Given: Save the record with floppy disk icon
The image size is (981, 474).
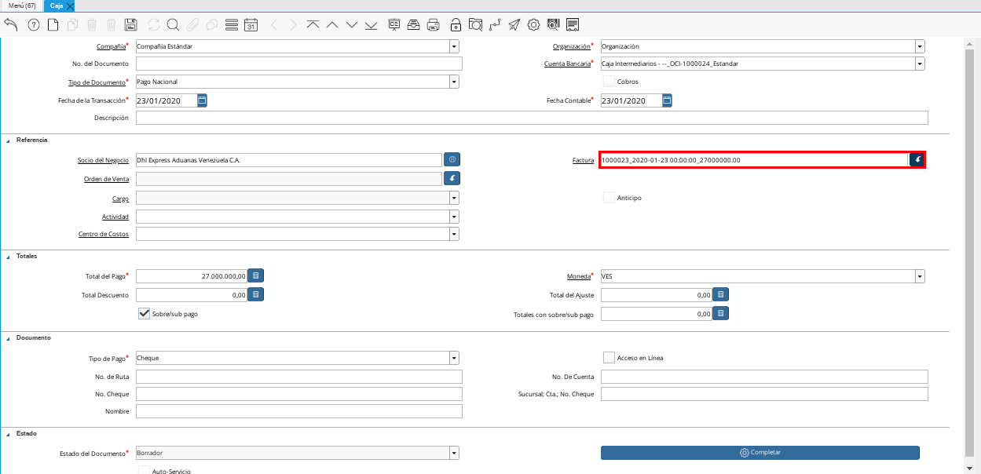Looking at the screenshot, I should coord(131,24).
